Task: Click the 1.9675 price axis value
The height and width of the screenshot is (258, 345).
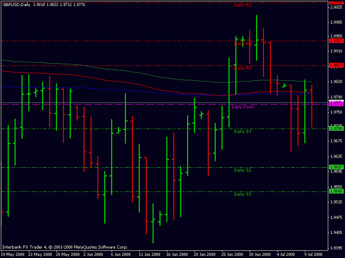Action: tap(336, 141)
